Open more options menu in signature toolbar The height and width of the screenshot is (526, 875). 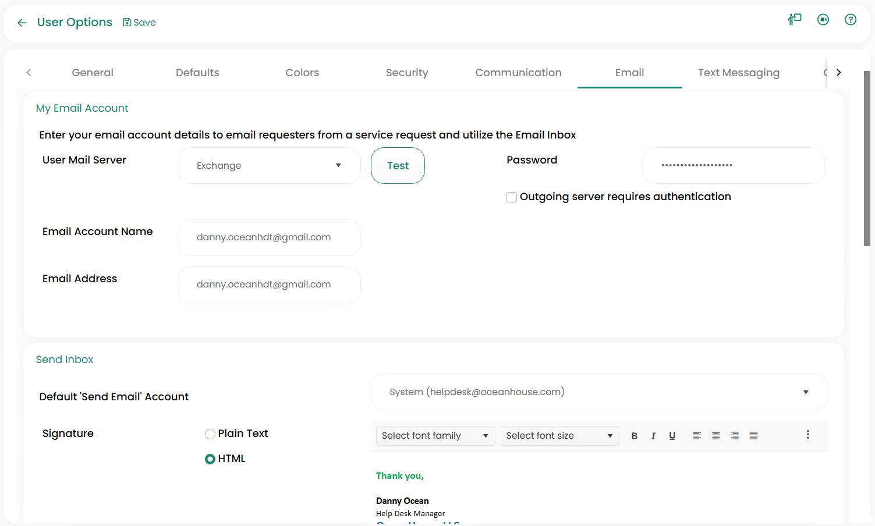(x=807, y=435)
